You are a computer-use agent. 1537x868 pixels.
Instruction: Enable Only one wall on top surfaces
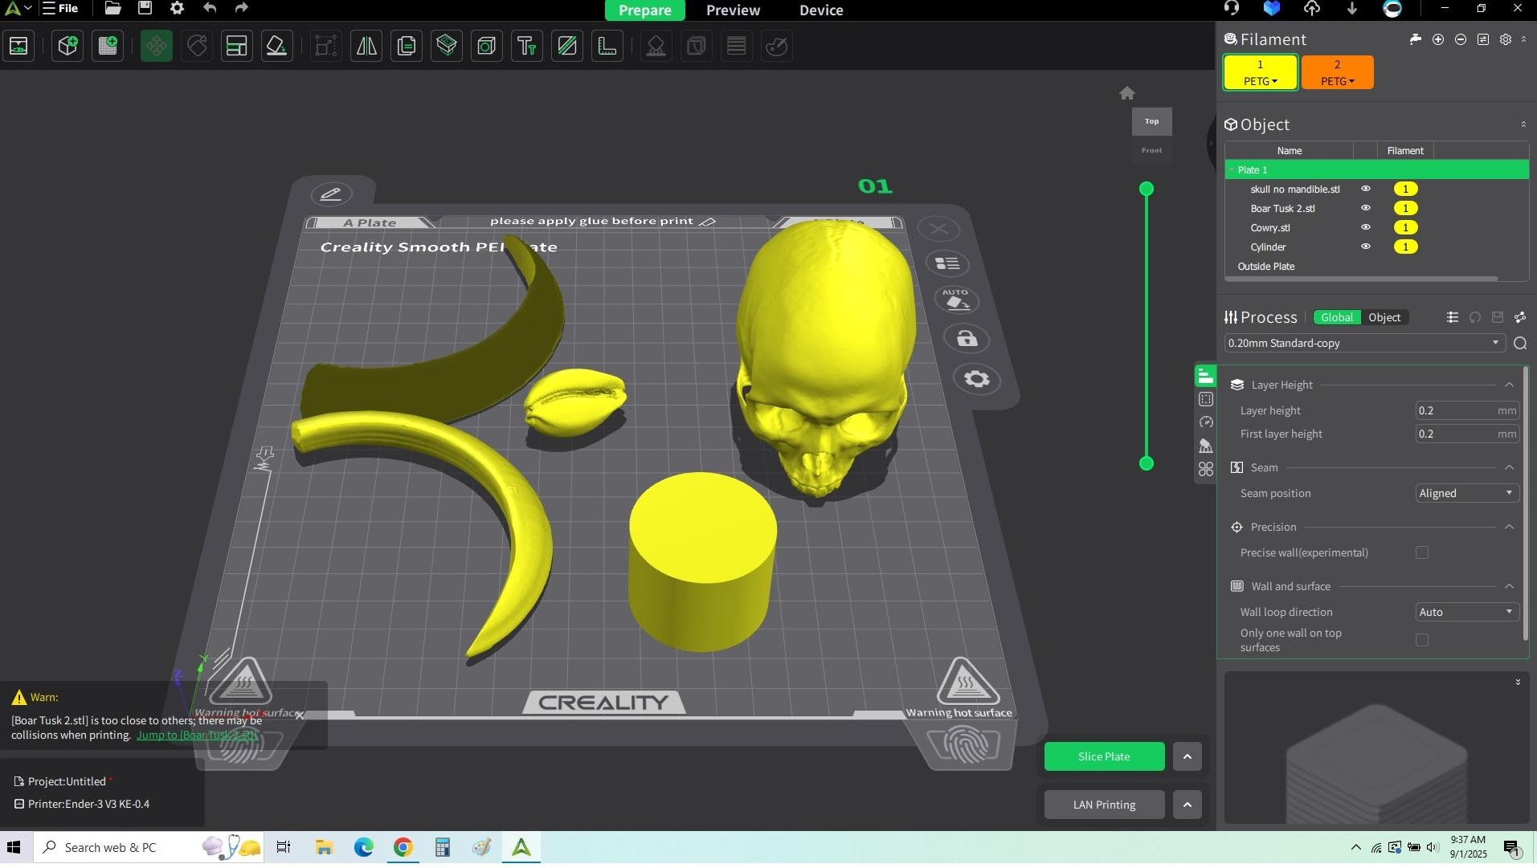tap(1422, 640)
